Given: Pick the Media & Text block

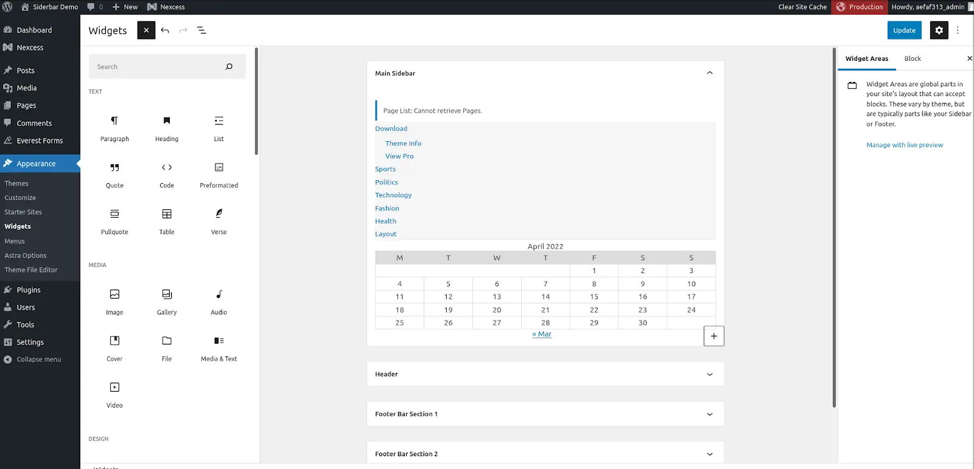Looking at the screenshot, I should point(219,347).
